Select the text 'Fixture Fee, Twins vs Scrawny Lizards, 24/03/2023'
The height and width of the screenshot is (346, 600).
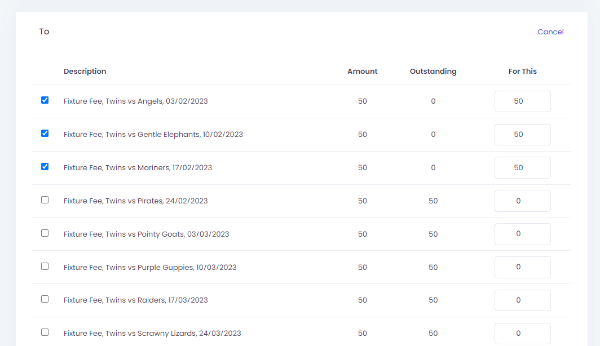[x=152, y=334]
